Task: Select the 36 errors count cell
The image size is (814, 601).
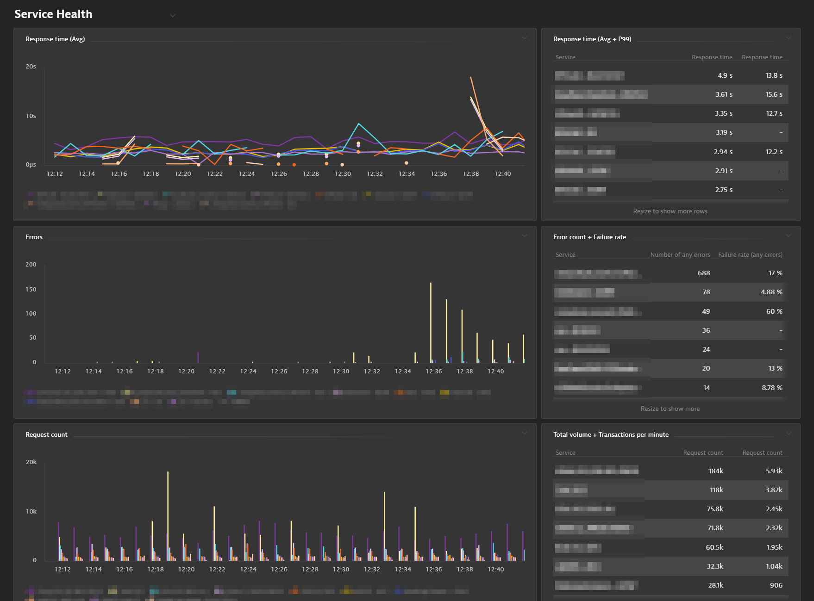Action: (x=706, y=330)
